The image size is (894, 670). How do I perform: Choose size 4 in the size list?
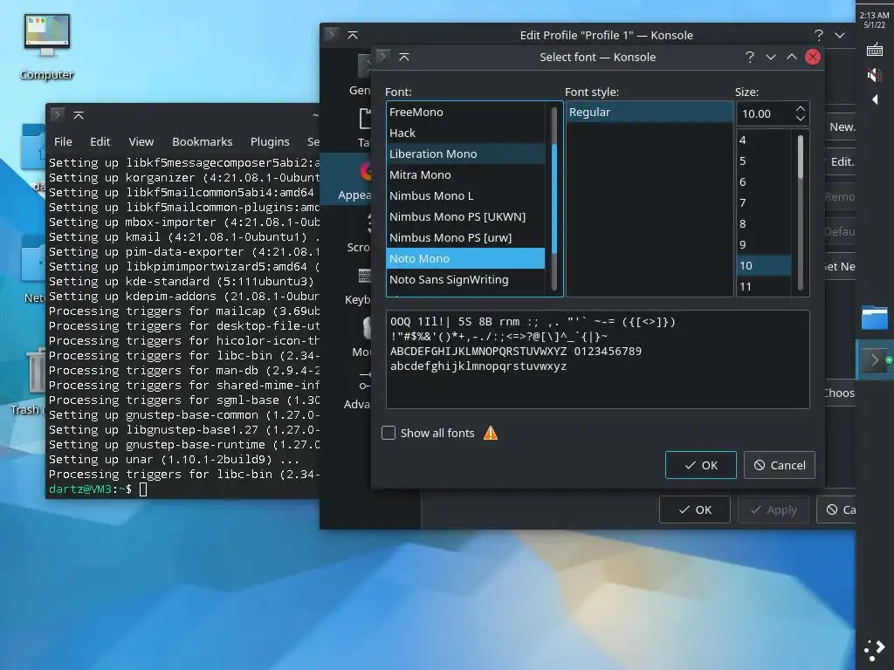(x=764, y=140)
